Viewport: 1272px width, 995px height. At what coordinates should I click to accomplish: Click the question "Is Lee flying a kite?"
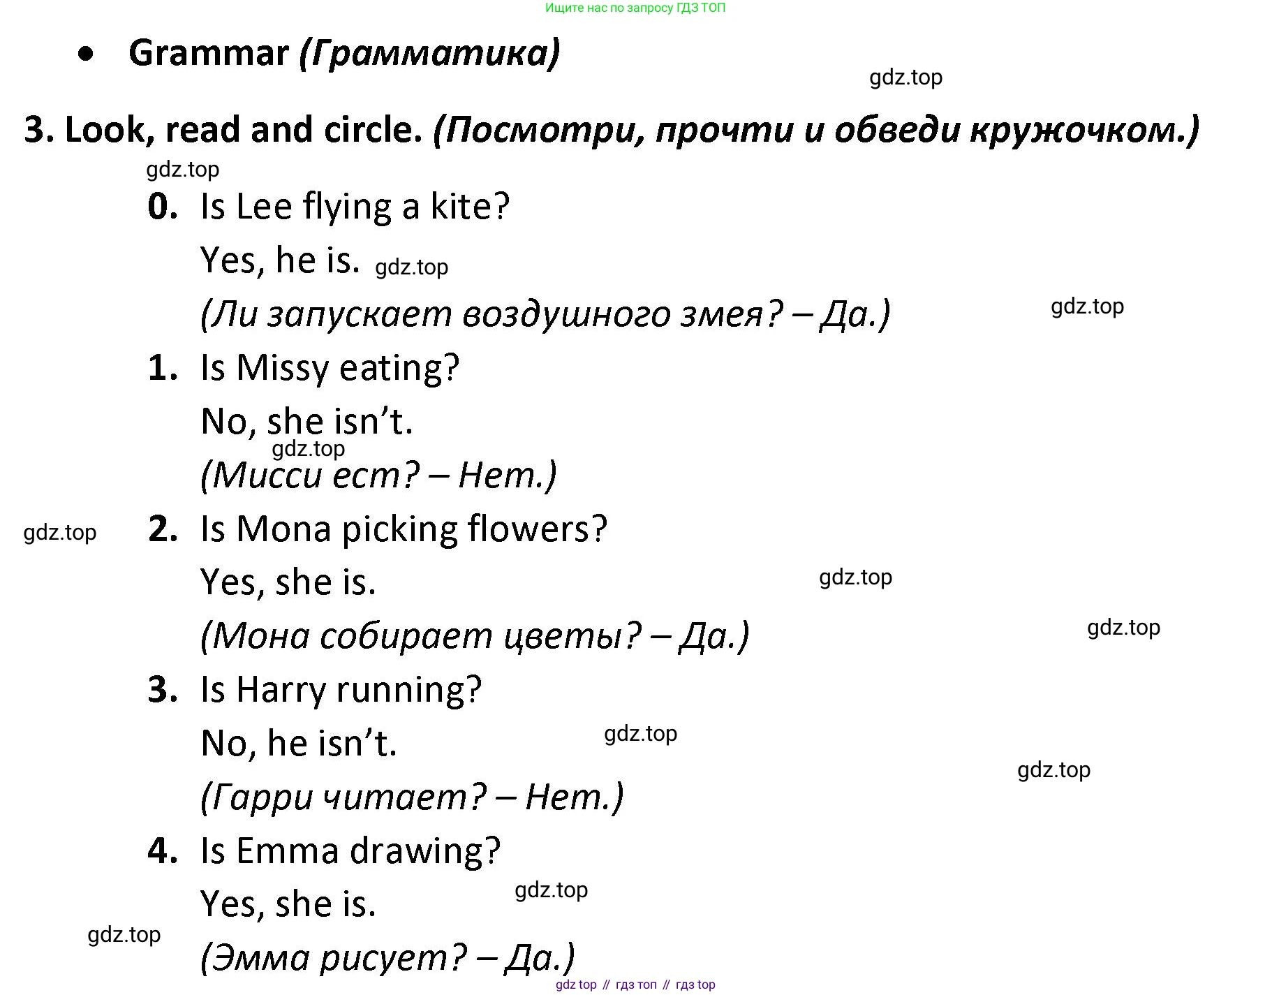355,207
